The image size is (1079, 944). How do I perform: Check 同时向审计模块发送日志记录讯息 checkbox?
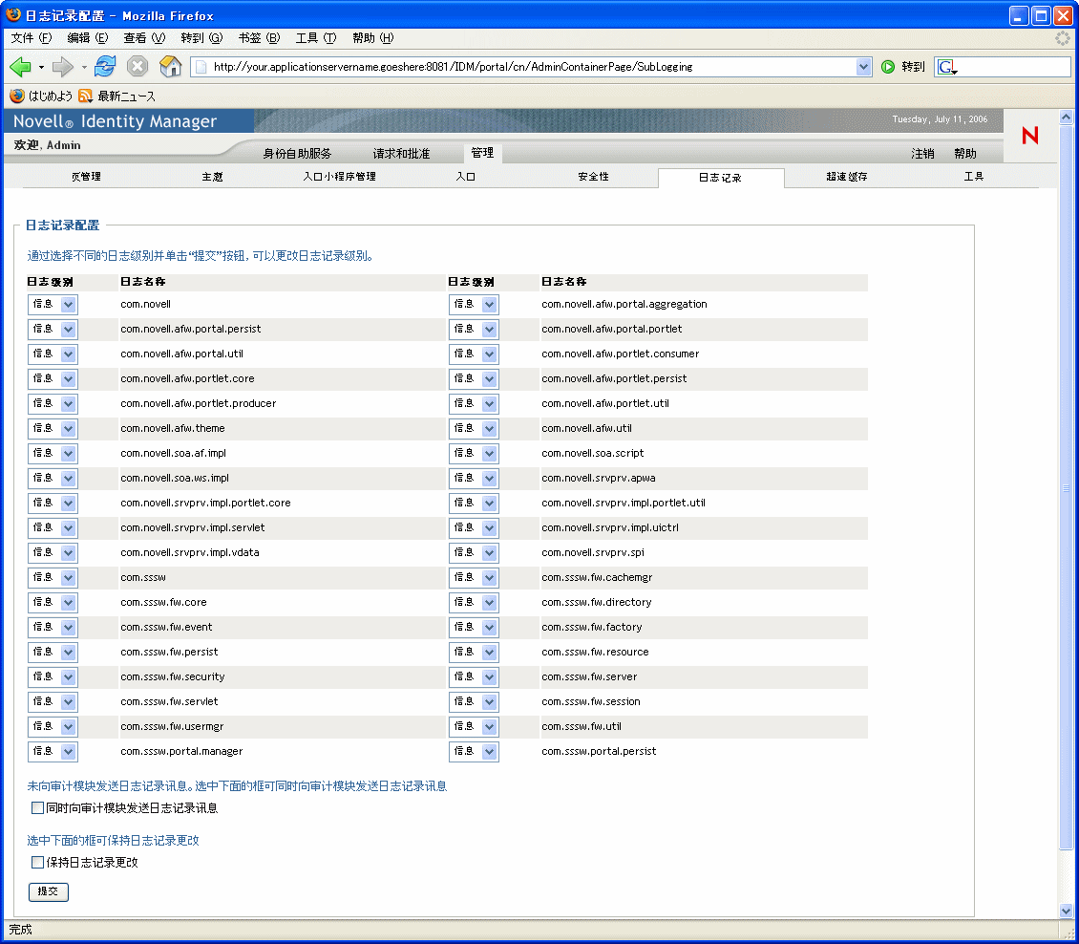pos(38,807)
